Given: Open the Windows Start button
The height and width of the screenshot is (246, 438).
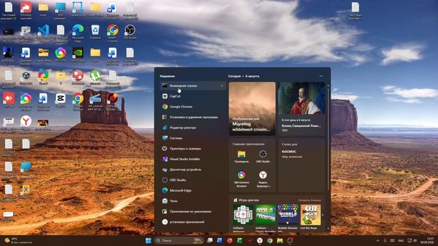Looking at the screenshot, I should [x=149, y=241].
